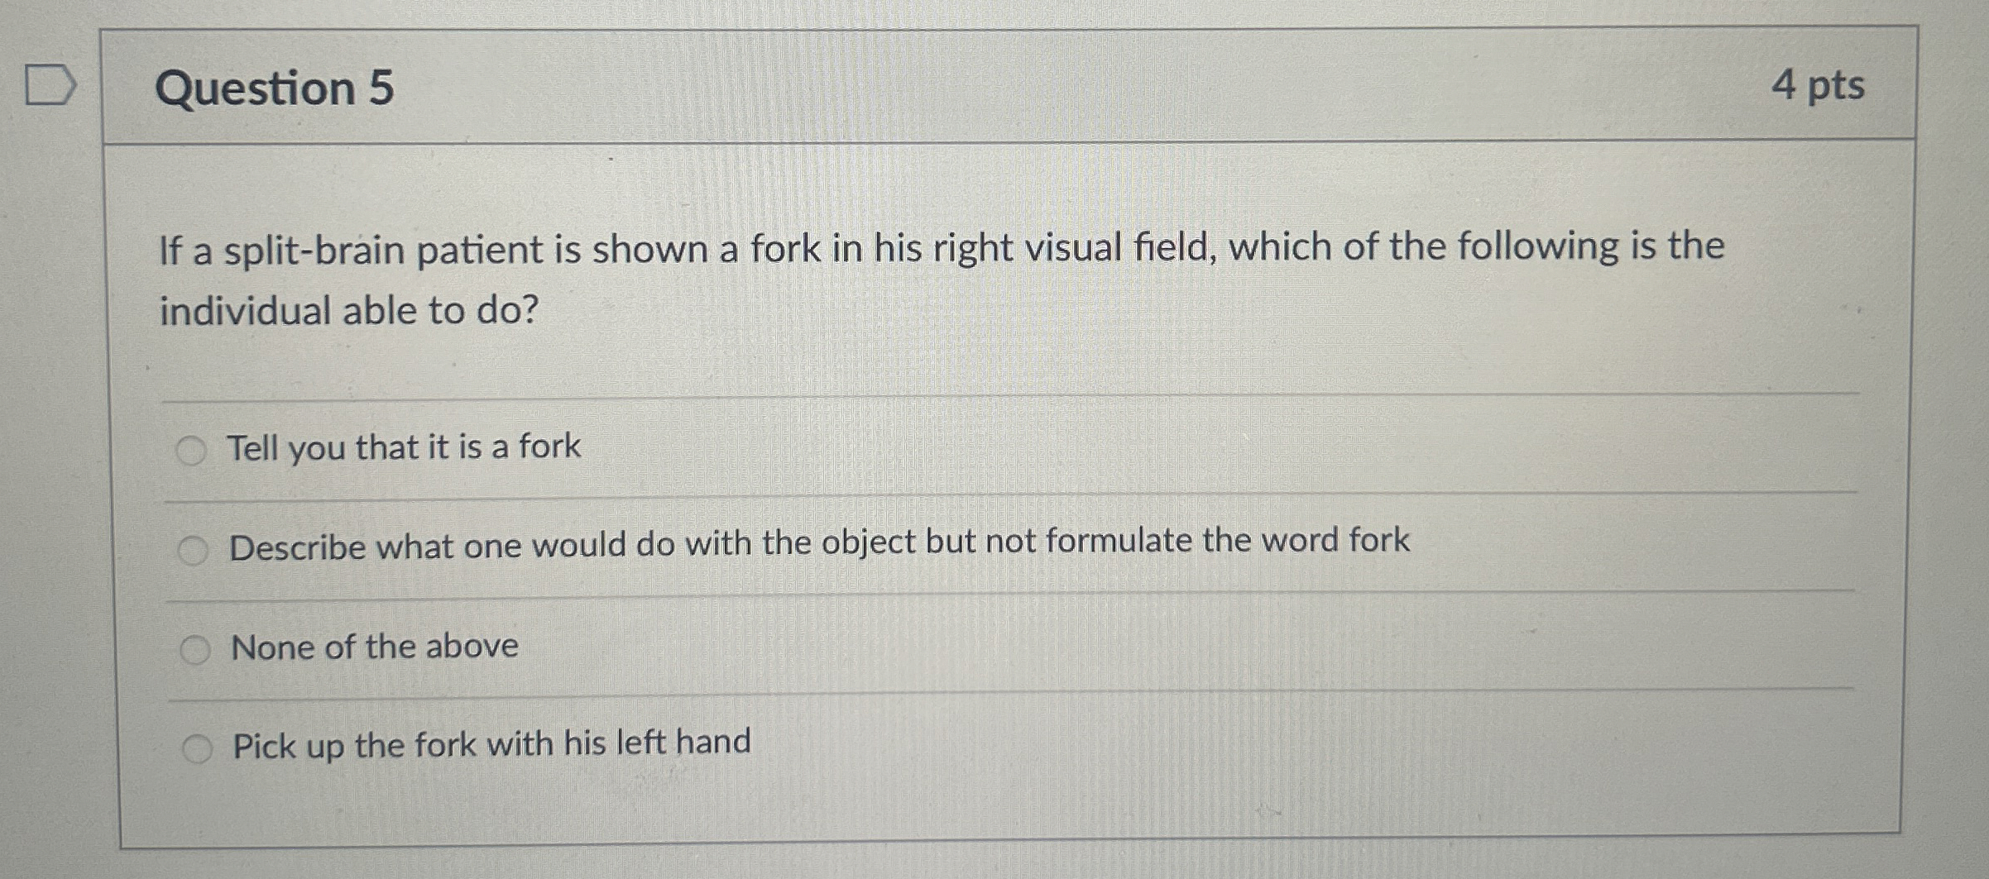The image size is (1989, 879).
Task: Click the radio circle next to 'None of the above'
Action: coord(197,648)
